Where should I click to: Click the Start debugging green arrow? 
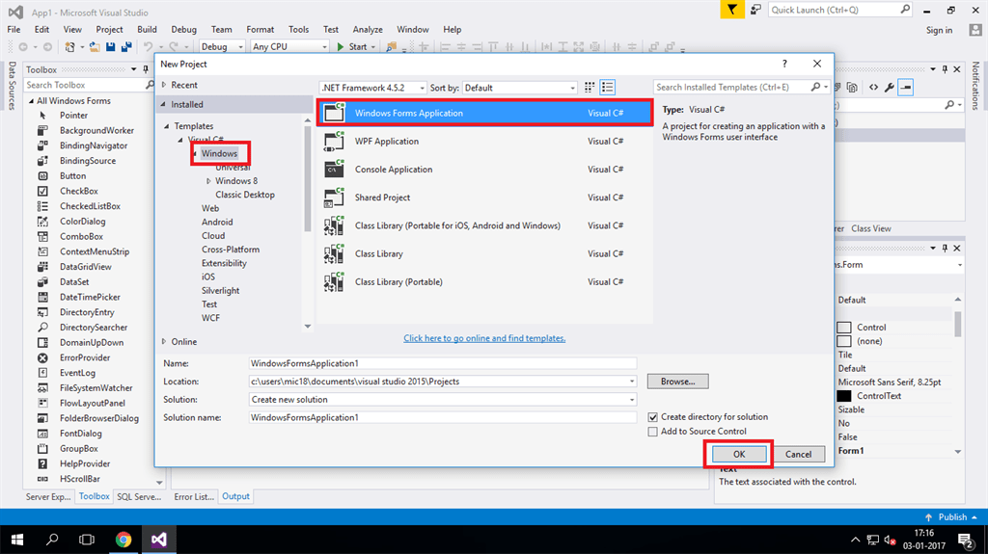341,46
